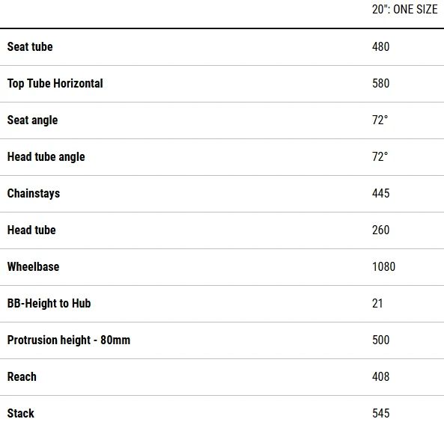Click the Top Tube Horizontal label
The image size is (444, 422).
[55, 84]
